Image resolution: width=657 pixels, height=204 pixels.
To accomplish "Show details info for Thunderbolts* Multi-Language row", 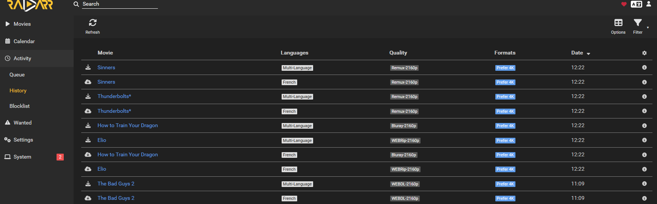I will click(644, 97).
